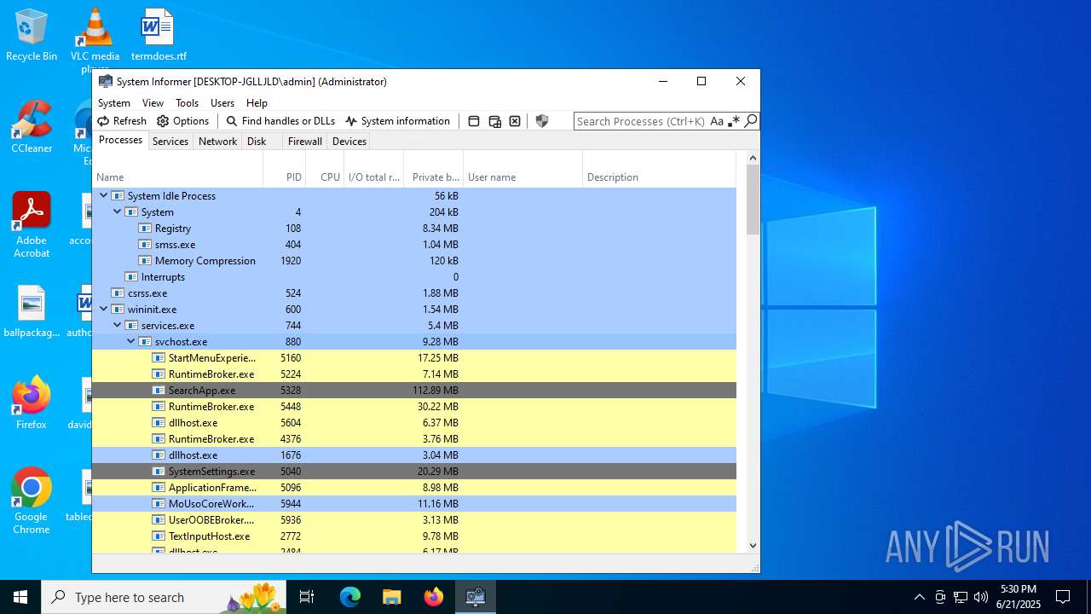
Task: Toggle the regex search option icon
Action: [x=734, y=121]
